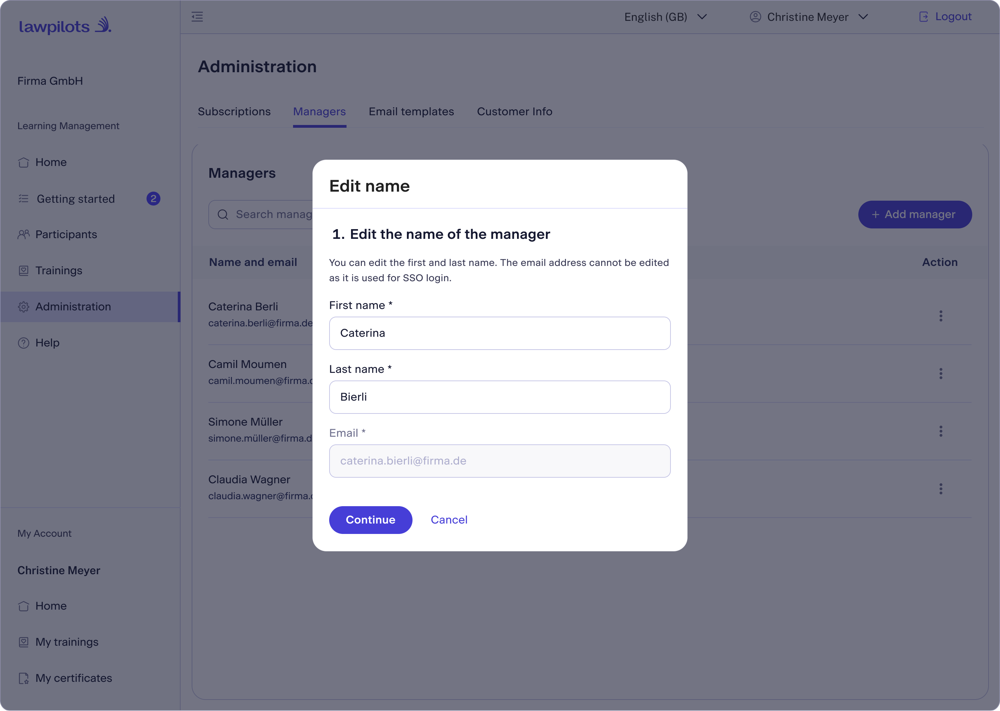Collapse the sidebar with the menu icon
Viewport: 1000px width, 711px height.
pyautogui.click(x=197, y=17)
